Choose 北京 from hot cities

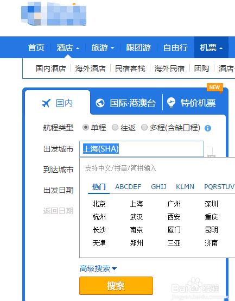coord(99,204)
